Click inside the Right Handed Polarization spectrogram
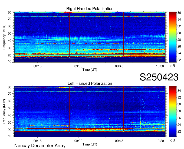Viewport: 184px width, 149px height. tap(90, 37)
